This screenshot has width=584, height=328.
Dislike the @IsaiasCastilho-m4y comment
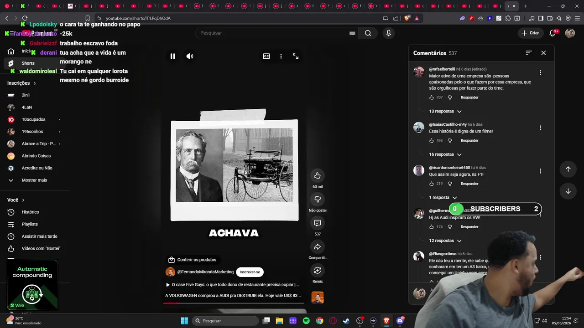point(450,141)
